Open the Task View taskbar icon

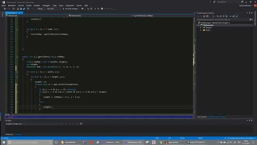56,142
